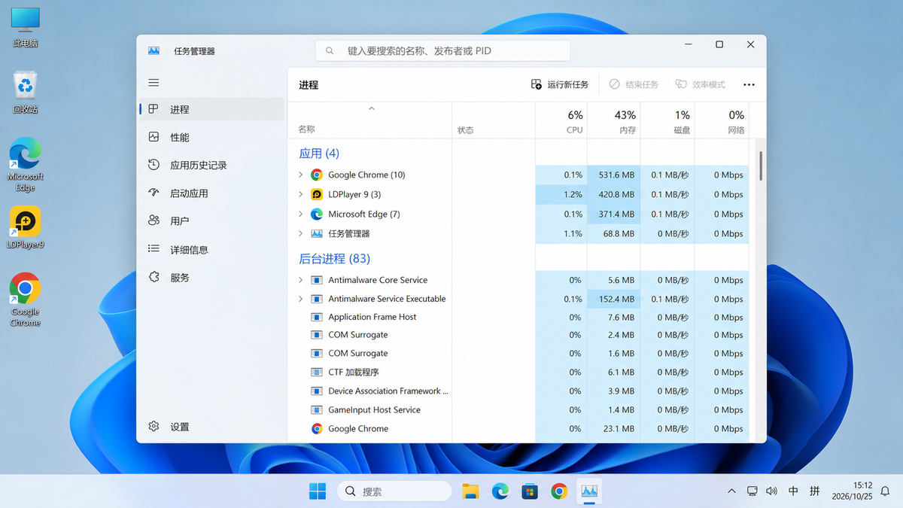Sort by the 状态 column header
Screen dimensions: 903x508
pyautogui.click(x=494, y=120)
